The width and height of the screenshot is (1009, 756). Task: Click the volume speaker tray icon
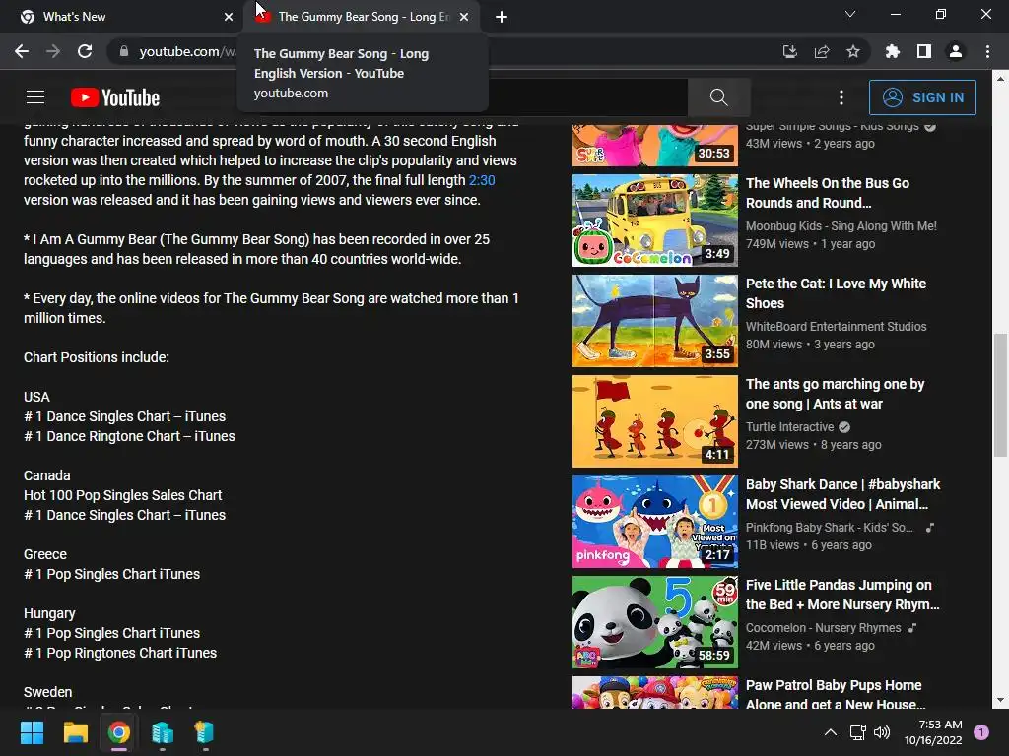pyautogui.click(x=882, y=732)
